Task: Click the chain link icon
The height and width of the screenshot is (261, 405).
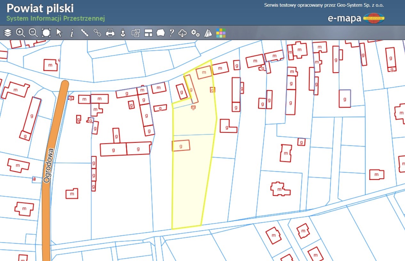Action: click(x=97, y=33)
